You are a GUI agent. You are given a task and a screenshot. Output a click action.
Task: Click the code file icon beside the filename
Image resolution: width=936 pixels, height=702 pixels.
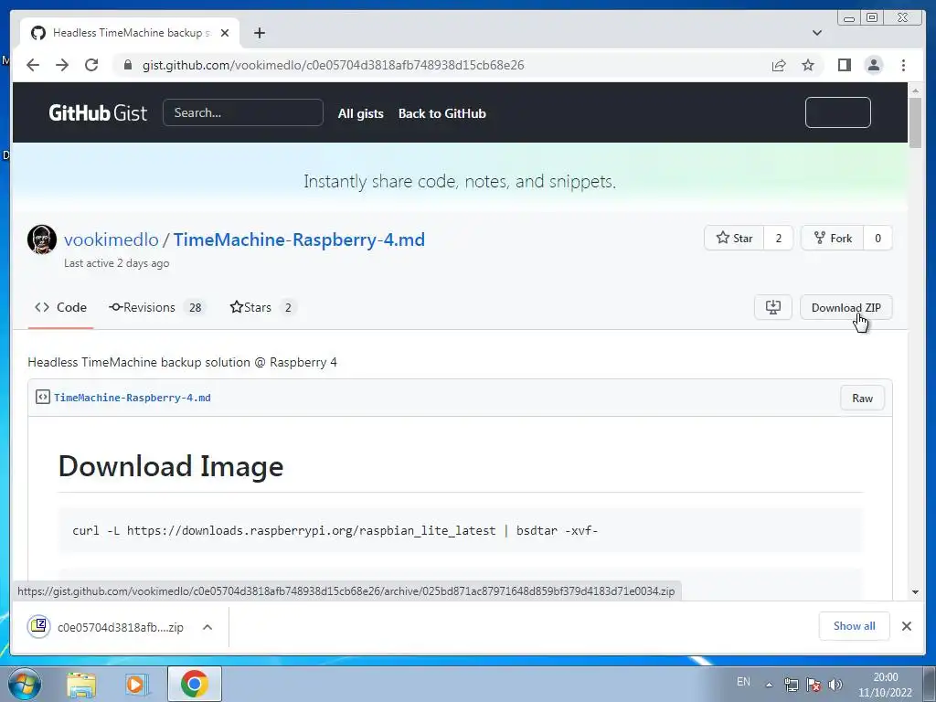[x=42, y=397]
